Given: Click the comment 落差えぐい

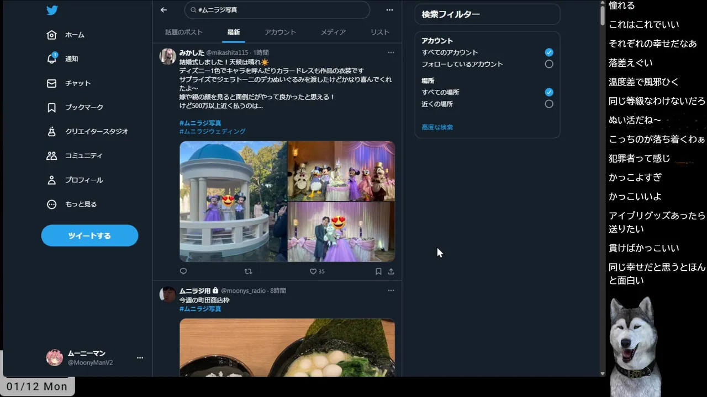Looking at the screenshot, I should pyautogui.click(x=631, y=63).
